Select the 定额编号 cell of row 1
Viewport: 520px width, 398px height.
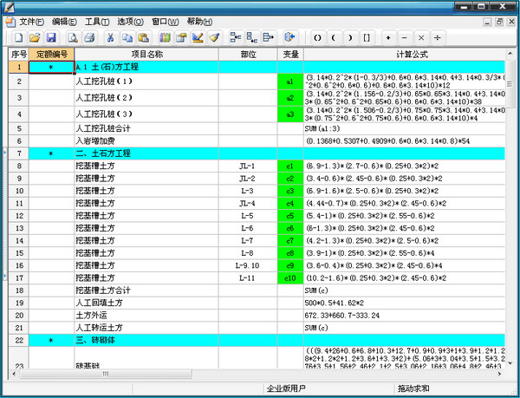click(x=51, y=67)
